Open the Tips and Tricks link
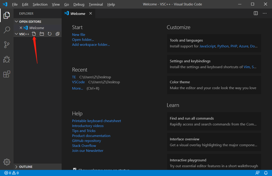The width and height of the screenshot is (272, 176). point(84,131)
